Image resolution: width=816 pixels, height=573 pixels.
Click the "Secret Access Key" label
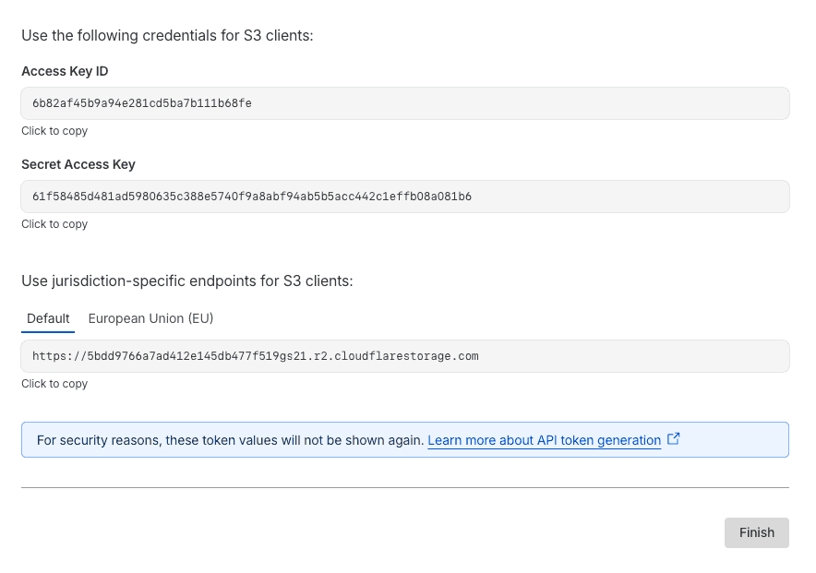click(78, 164)
